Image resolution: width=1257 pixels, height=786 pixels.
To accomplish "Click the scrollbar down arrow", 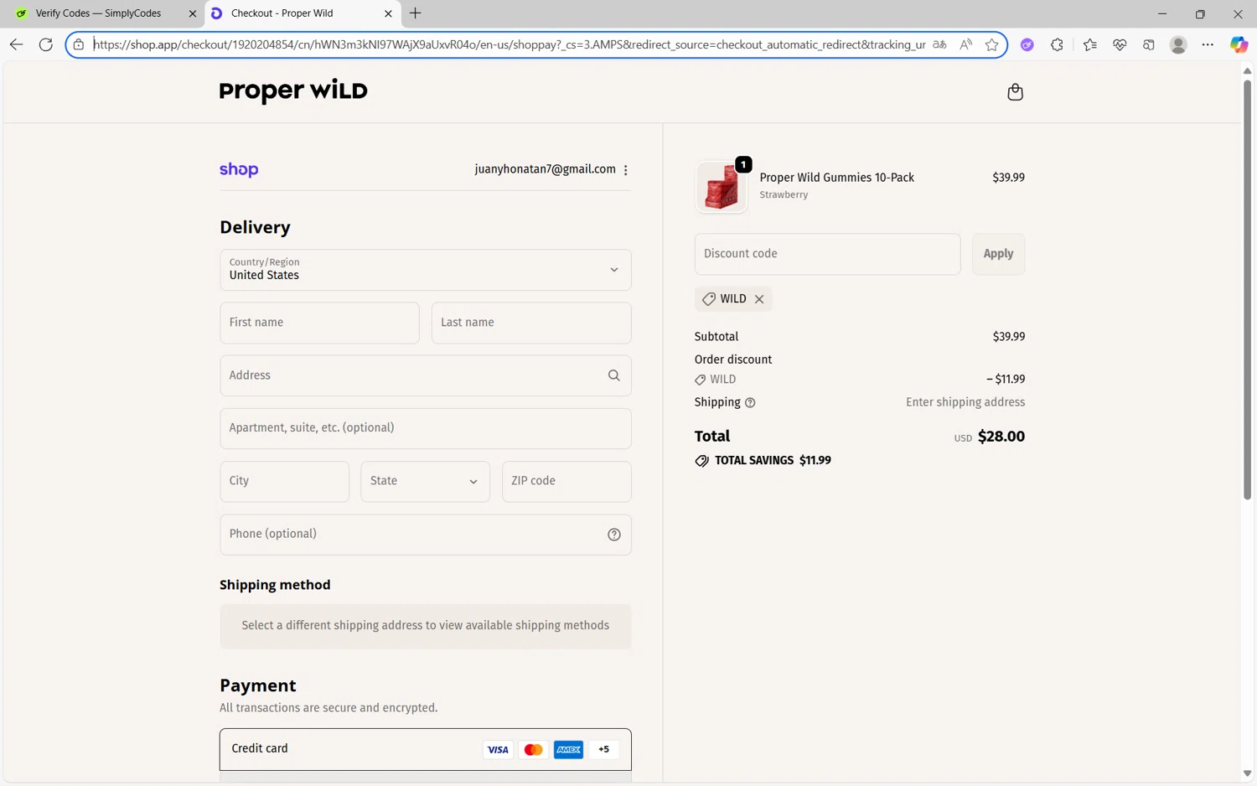I will pos(1247,773).
